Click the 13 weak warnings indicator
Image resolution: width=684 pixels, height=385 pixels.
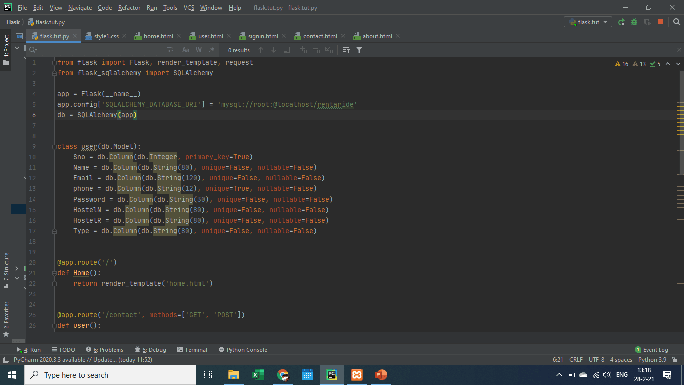click(640, 64)
